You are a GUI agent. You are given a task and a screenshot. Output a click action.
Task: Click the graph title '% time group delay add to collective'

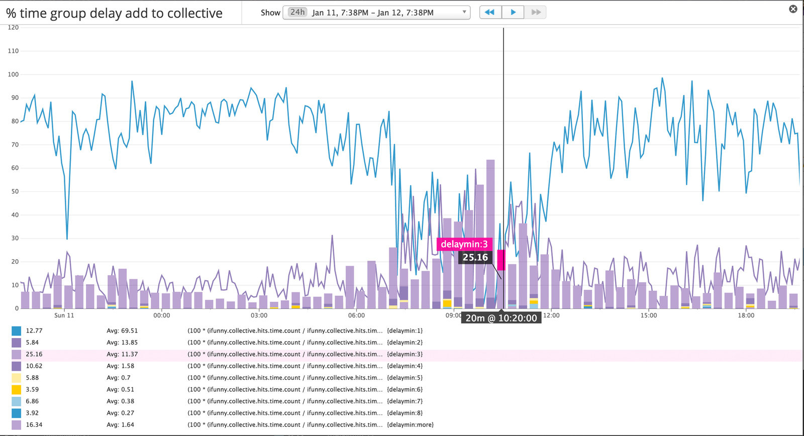click(x=115, y=13)
